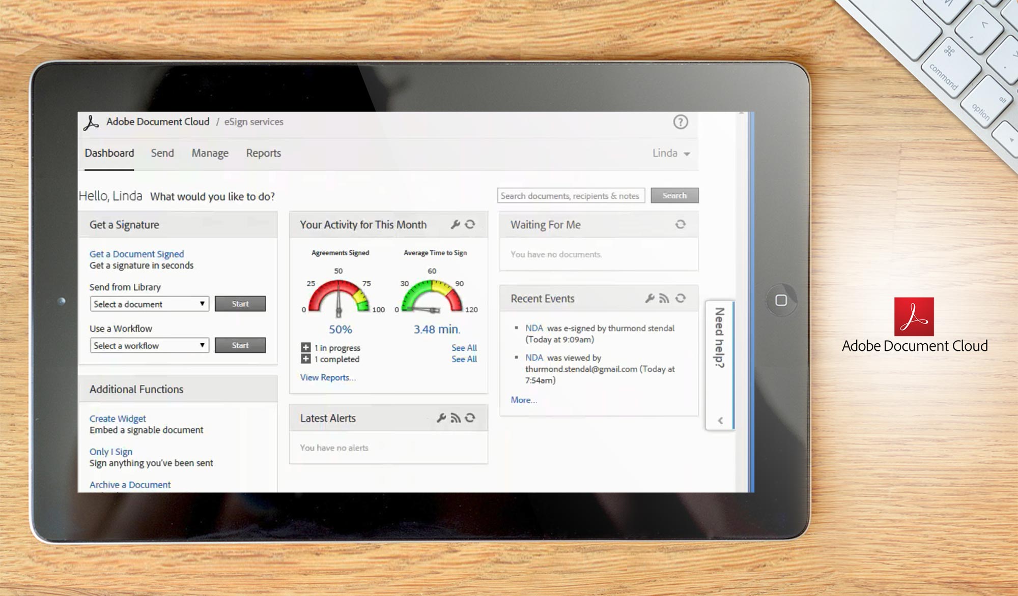The width and height of the screenshot is (1018, 596).
Task: Refresh the Recent Events panel
Action: (681, 299)
